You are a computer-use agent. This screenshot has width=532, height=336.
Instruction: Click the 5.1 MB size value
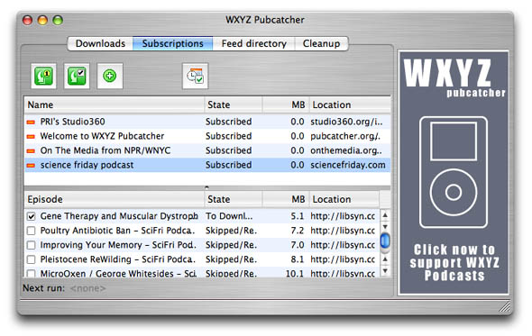pyautogui.click(x=298, y=216)
